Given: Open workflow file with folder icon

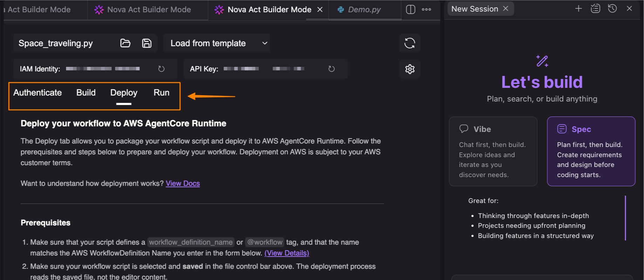Looking at the screenshot, I should pyautogui.click(x=125, y=43).
